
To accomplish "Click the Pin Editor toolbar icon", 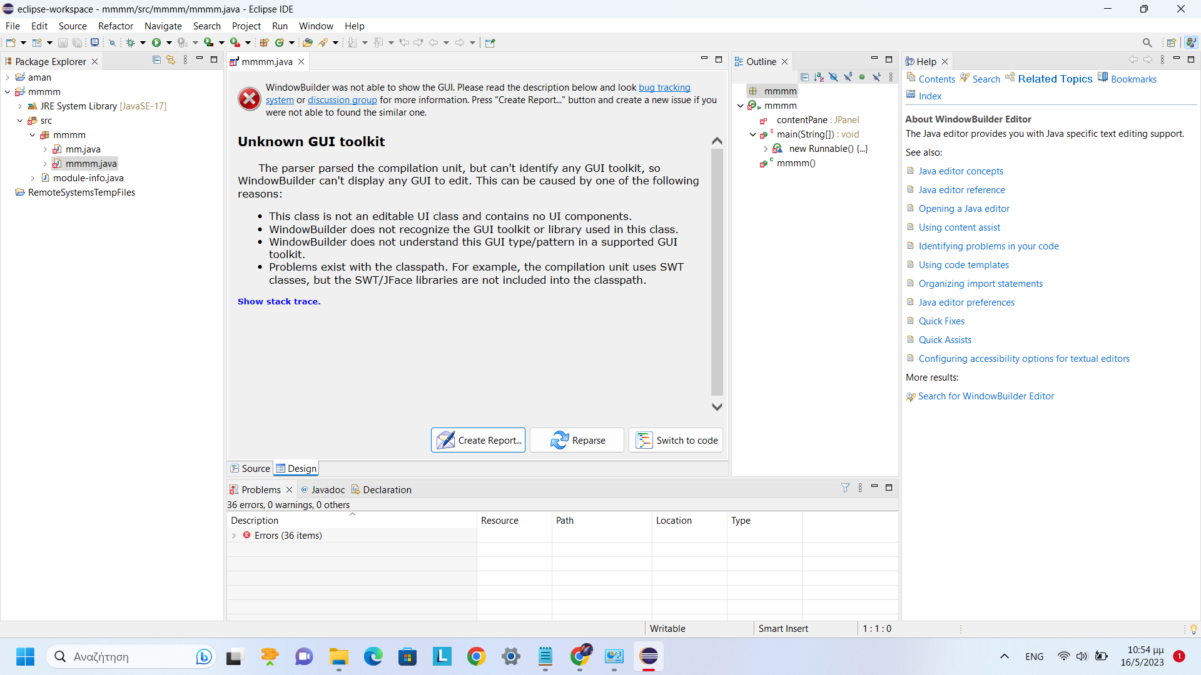I will 490,42.
